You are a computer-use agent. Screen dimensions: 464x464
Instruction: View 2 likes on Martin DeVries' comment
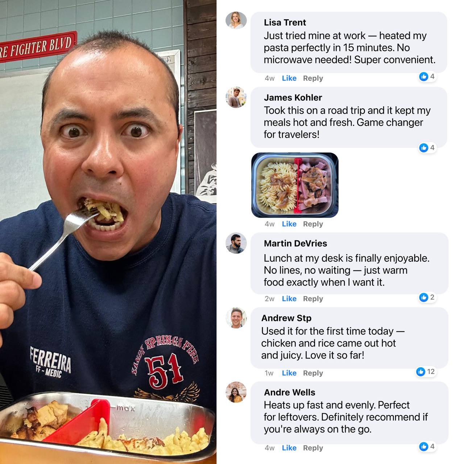click(427, 297)
